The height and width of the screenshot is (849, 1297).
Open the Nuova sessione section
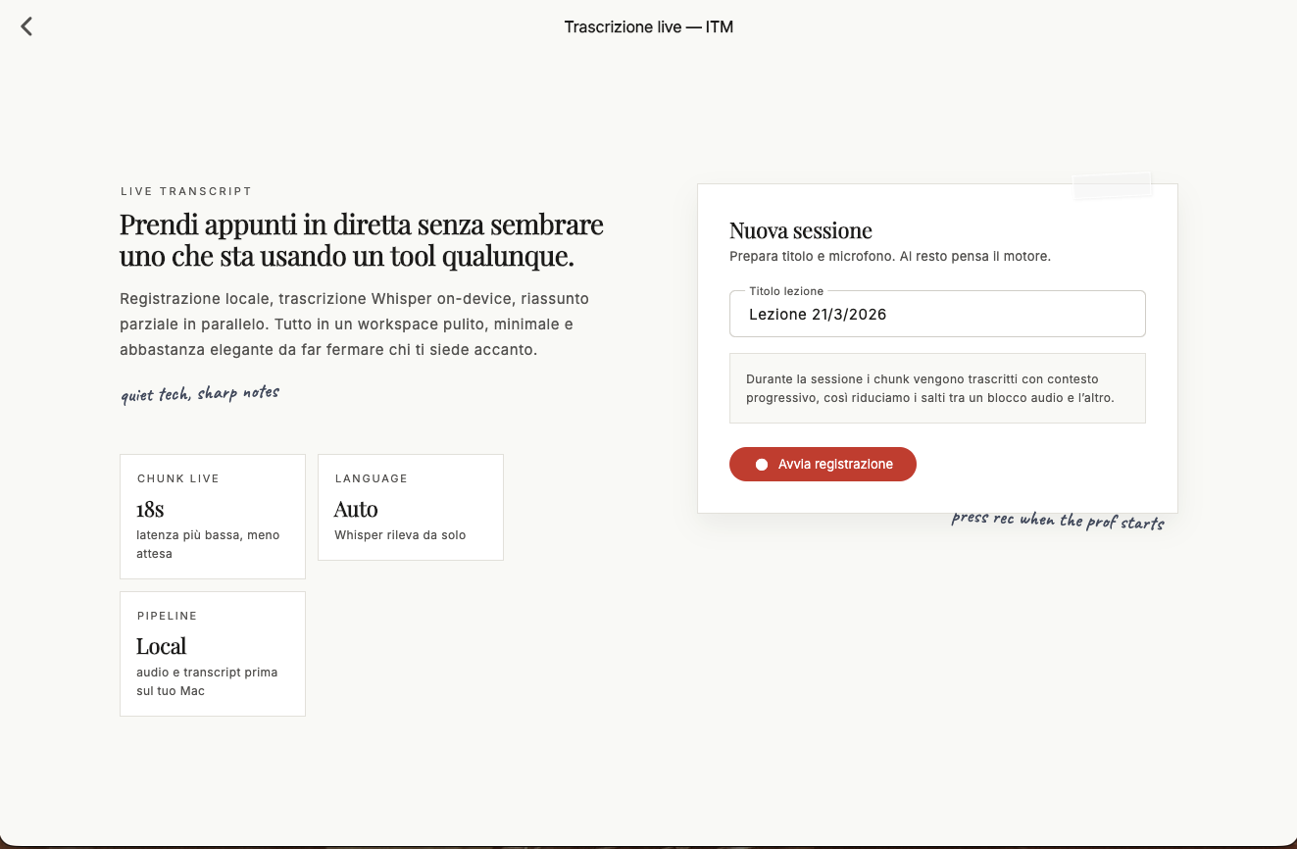tap(800, 229)
